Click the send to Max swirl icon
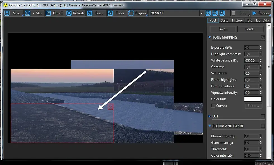This screenshot has width=274, height=165. pyautogui.click(x=28, y=13)
